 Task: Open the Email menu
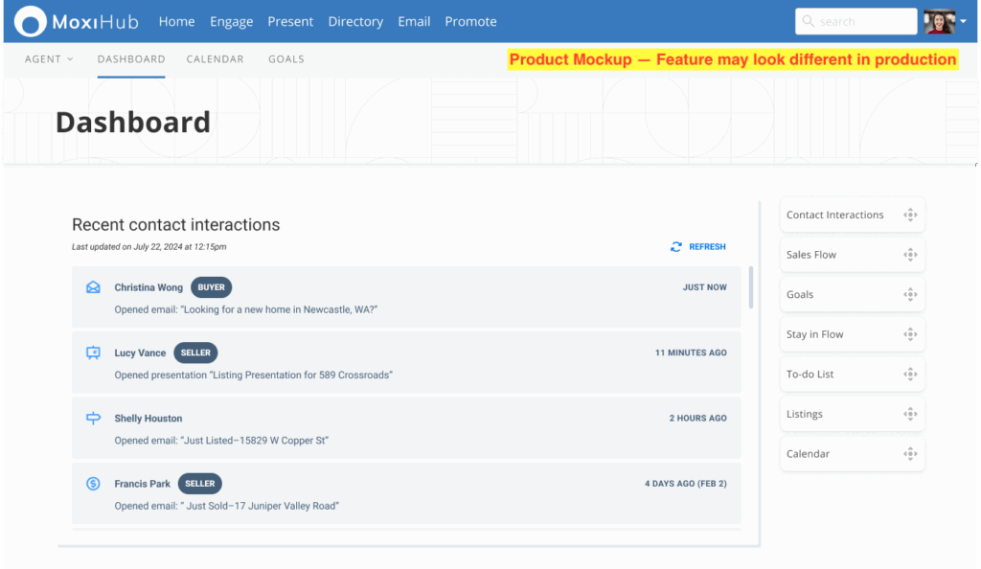pos(414,21)
